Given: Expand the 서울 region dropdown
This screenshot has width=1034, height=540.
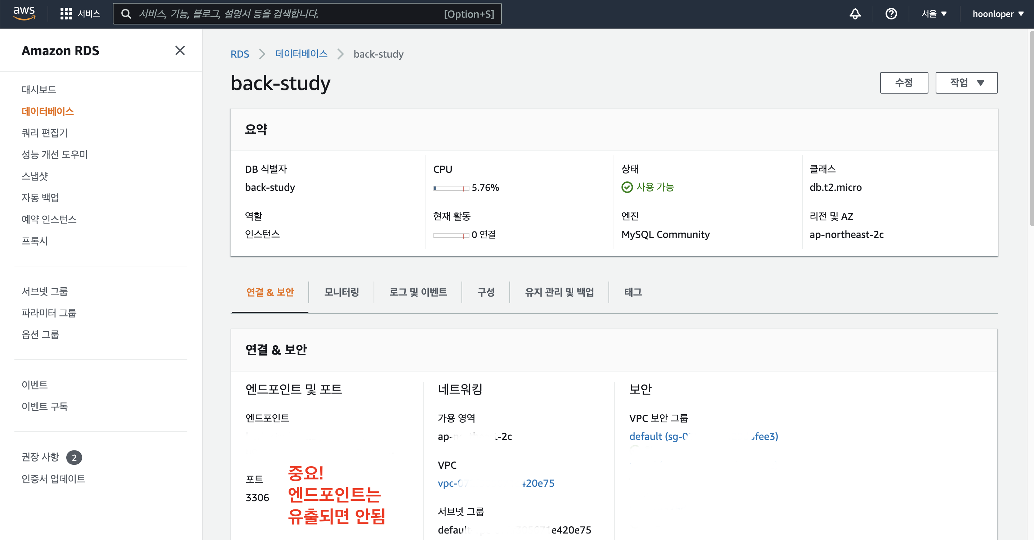Looking at the screenshot, I should [x=933, y=14].
